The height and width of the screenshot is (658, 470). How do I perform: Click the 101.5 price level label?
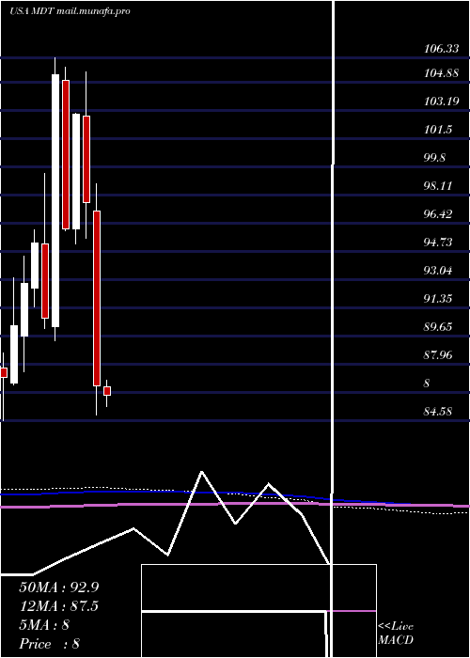(x=438, y=130)
